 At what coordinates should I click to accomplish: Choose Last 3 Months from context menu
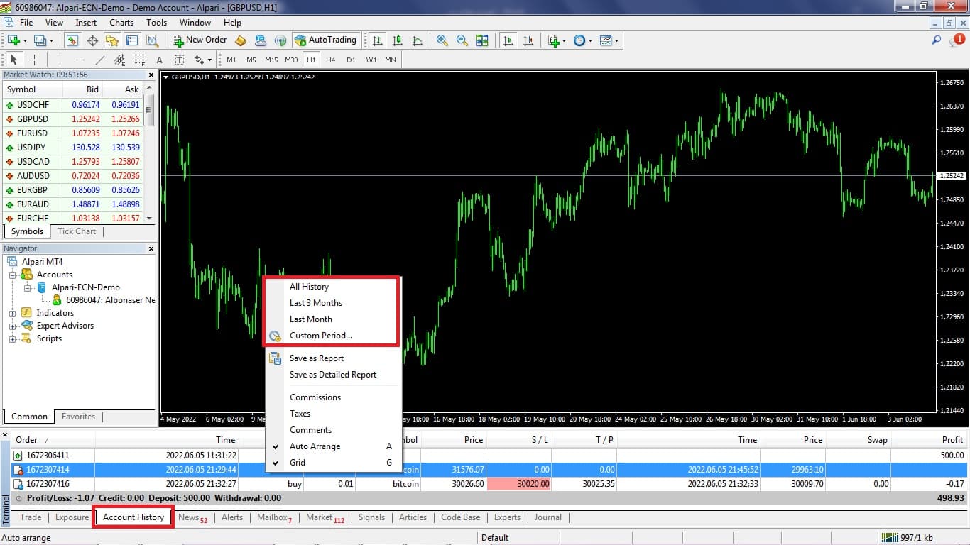click(x=315, y=303)
